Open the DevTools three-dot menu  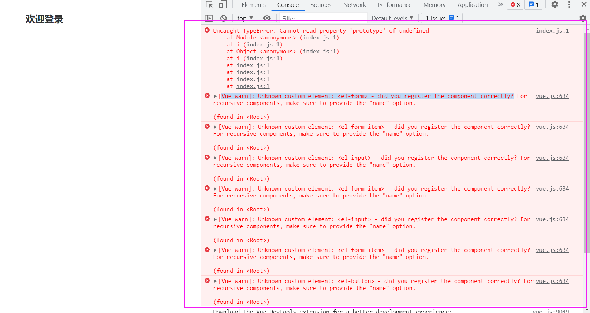[x=569, y=4]
